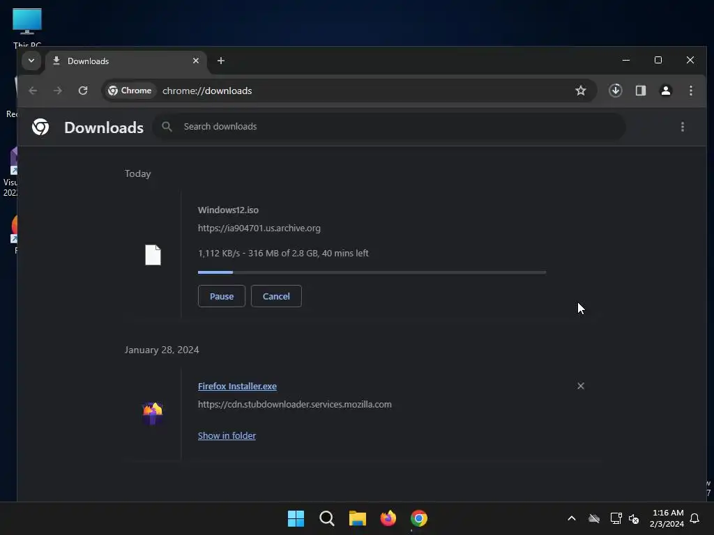Pause the Windows12.iso download
The height and width of the screenshot is (535, 714).
(222, 296)
